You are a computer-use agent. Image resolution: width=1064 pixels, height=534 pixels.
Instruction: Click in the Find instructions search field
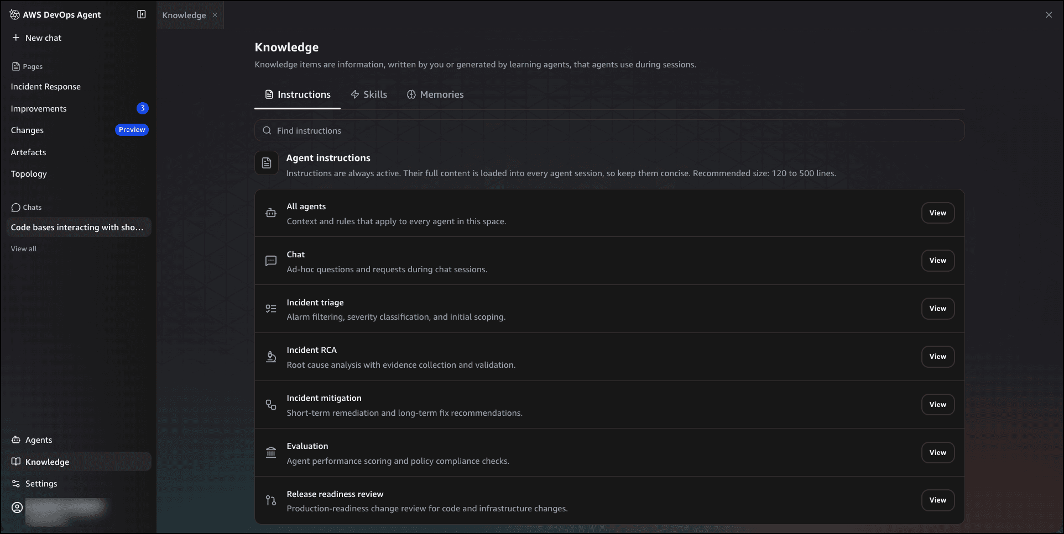pos(609,130)
